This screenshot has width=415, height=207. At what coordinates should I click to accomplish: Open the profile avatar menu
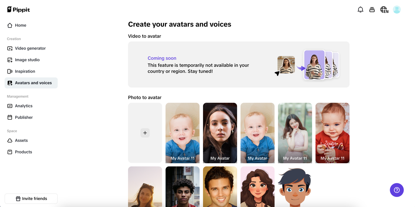397,9
